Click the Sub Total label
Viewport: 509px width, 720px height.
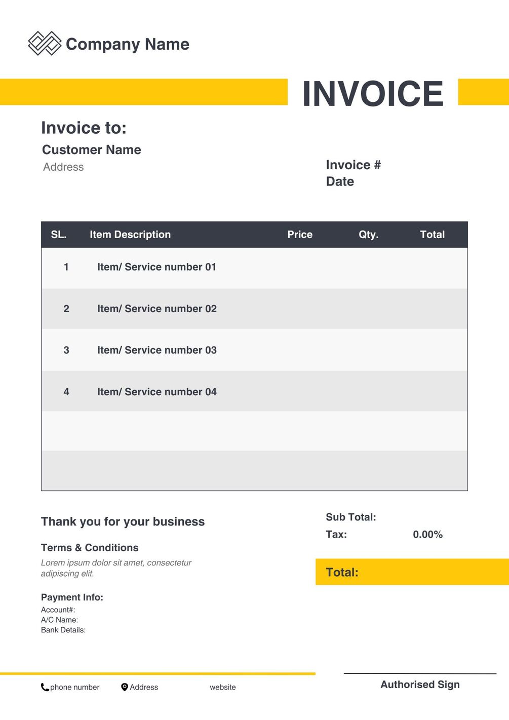click(x=350, y=517)
